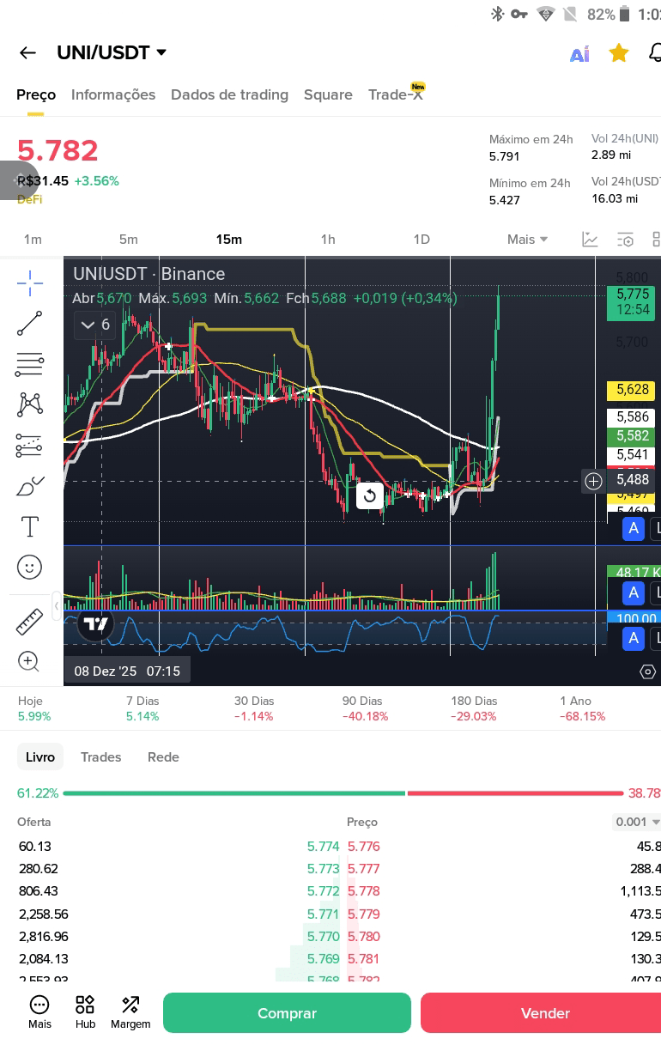Click the battery 82% status indicator
This screenshot has height=1057, width=661.
point(609,14)
